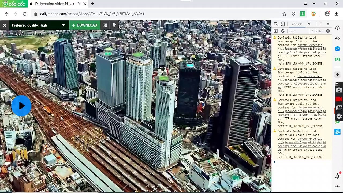Select the Dailymotion Video Player tab
This screenshot has width=343, height=193.
coord(58,4)
